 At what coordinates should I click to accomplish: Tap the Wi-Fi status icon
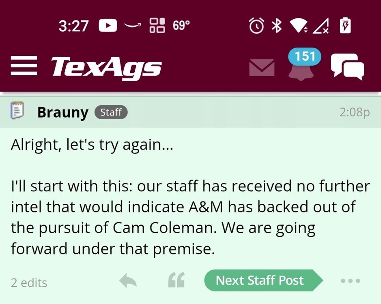(x=298, y=26)
